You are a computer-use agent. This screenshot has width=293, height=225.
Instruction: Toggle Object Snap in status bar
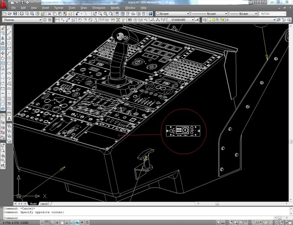(62, 223)
